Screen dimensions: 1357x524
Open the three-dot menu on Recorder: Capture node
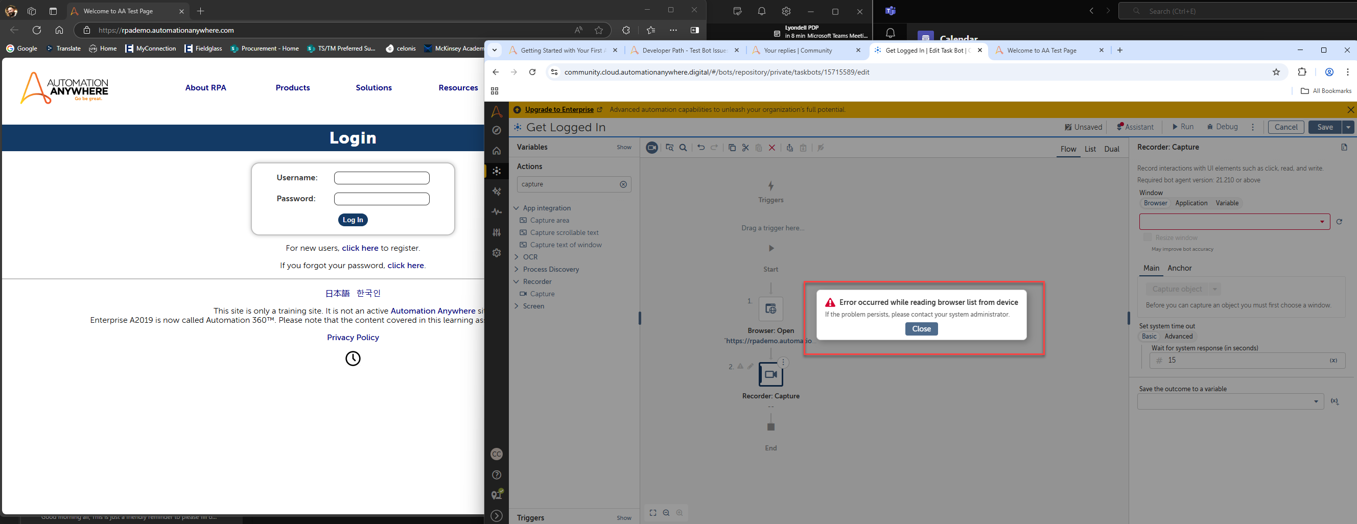[x=783, y=362]
